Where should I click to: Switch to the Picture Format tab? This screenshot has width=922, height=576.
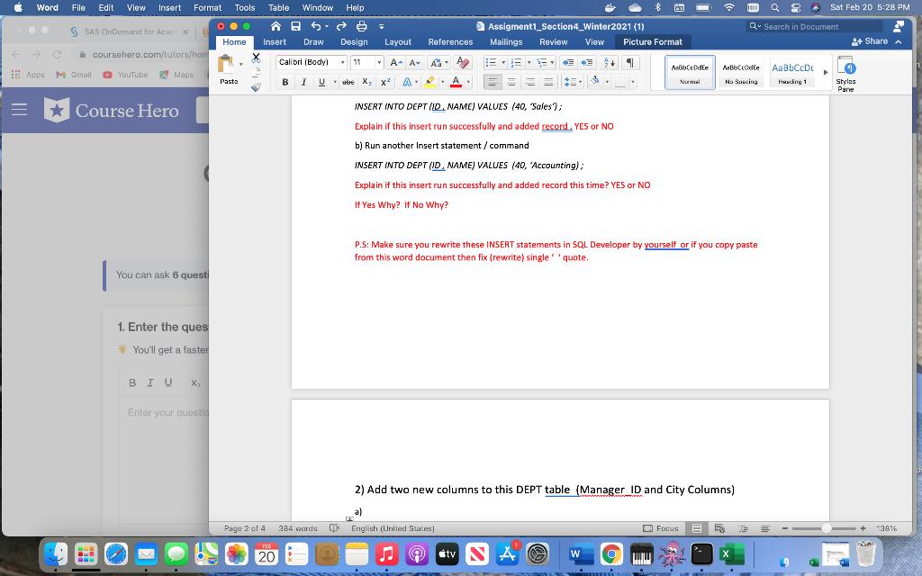pyautogui.click(x=652, y=41)
